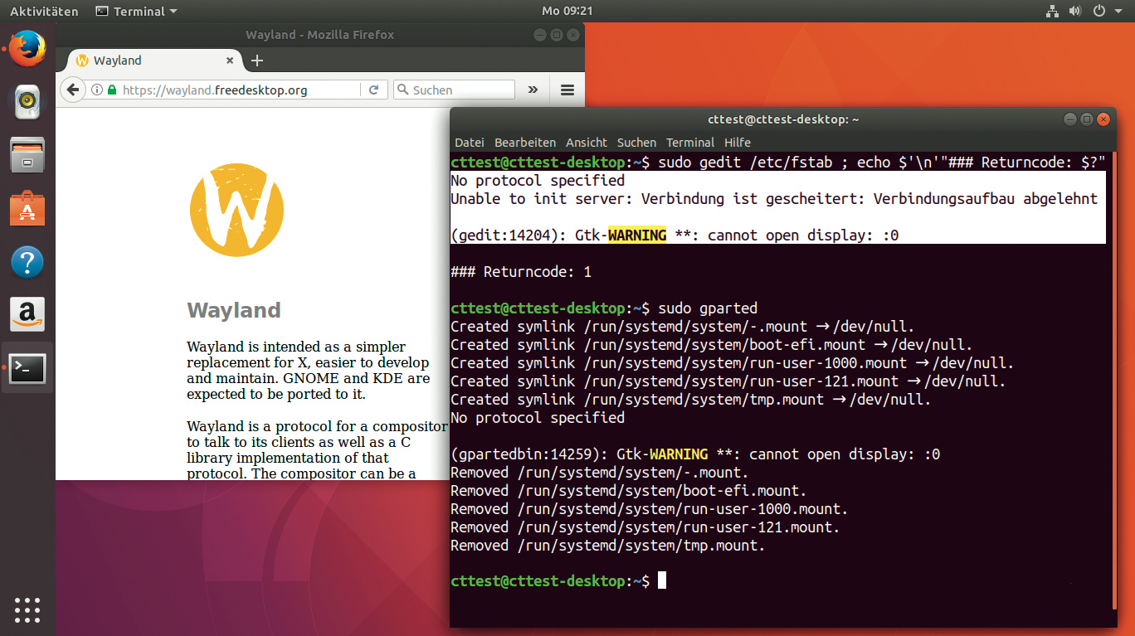The width and height of the screenshot is (1135, 636).
Task: Click the gedit:14204 Gtk-WARNING line
Action: [675, 235]
